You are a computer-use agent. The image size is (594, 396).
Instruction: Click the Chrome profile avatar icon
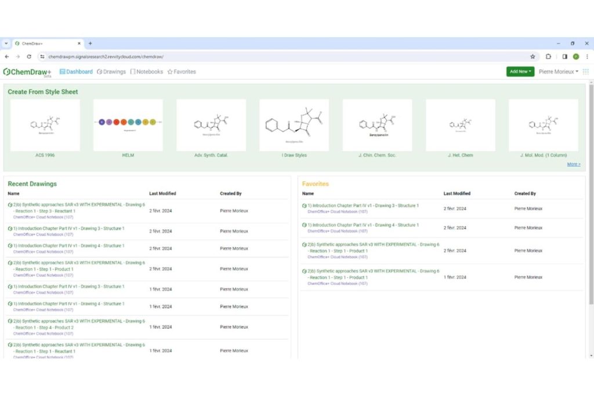pyautogui.click(x=575, y=57)
